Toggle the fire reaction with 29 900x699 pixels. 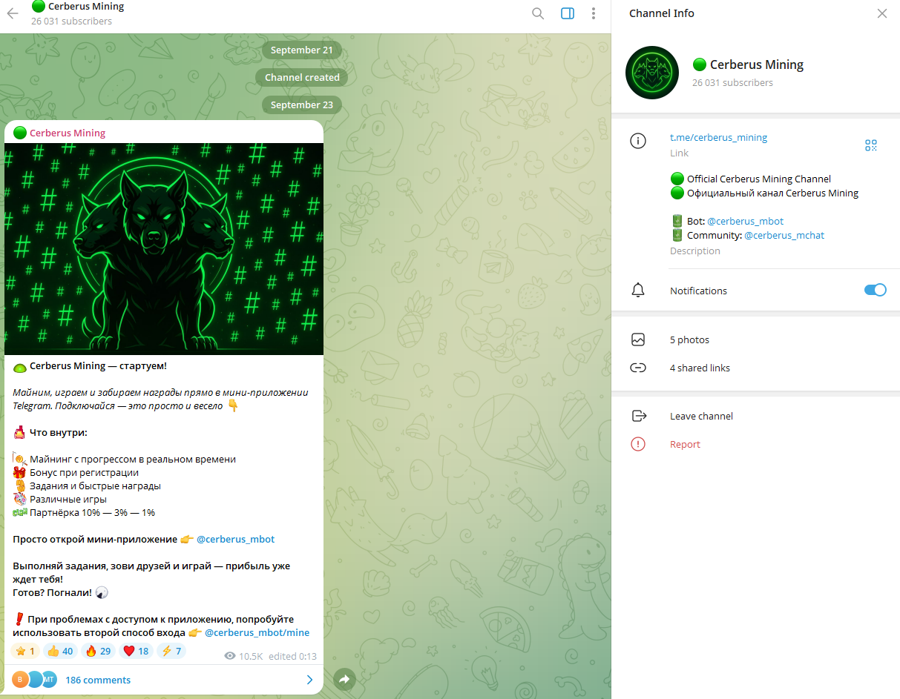coord(98,651)
